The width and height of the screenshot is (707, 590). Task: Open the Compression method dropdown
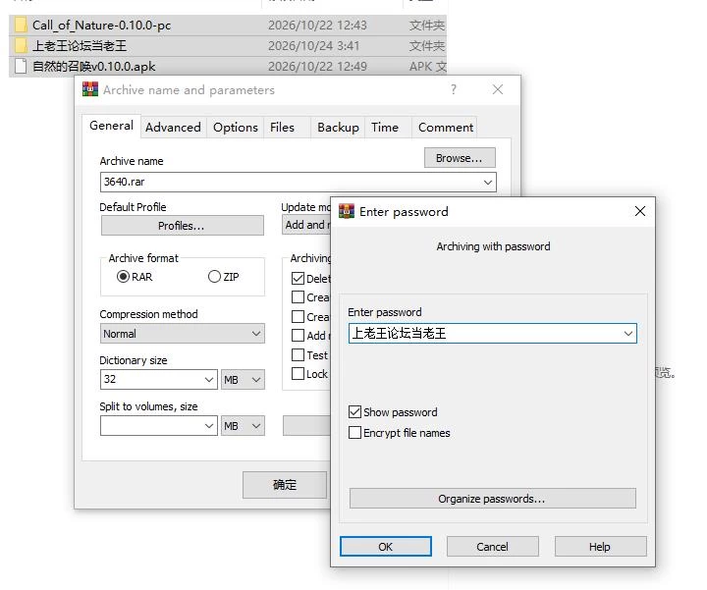183,334
